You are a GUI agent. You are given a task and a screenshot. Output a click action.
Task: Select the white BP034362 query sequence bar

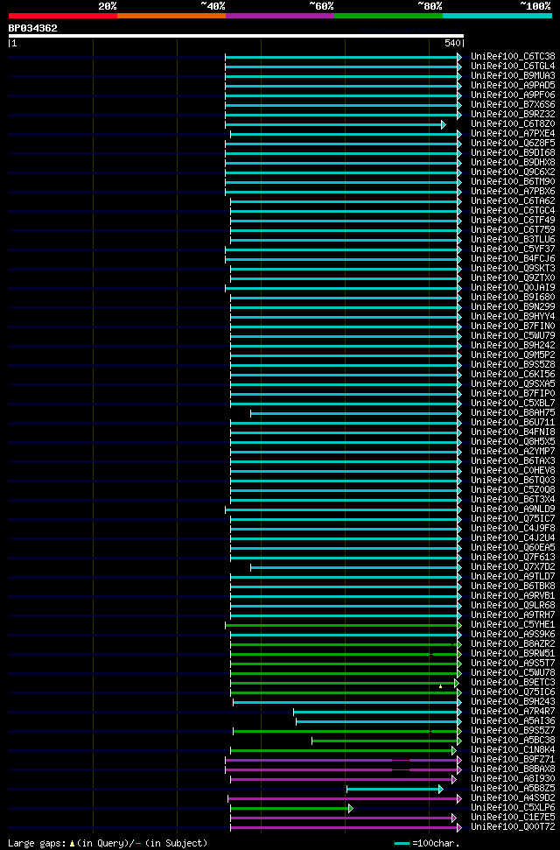click(236, 36)
